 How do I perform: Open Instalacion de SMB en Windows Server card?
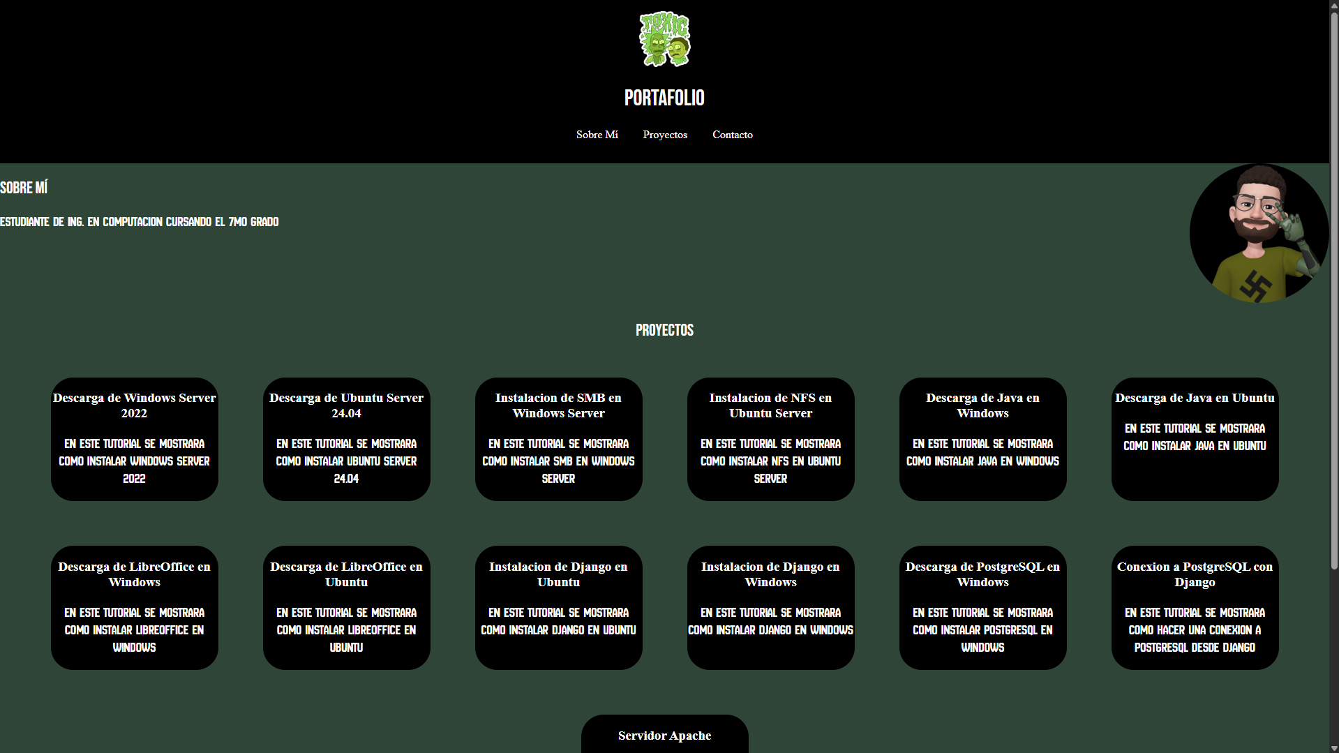coord(559,439)
